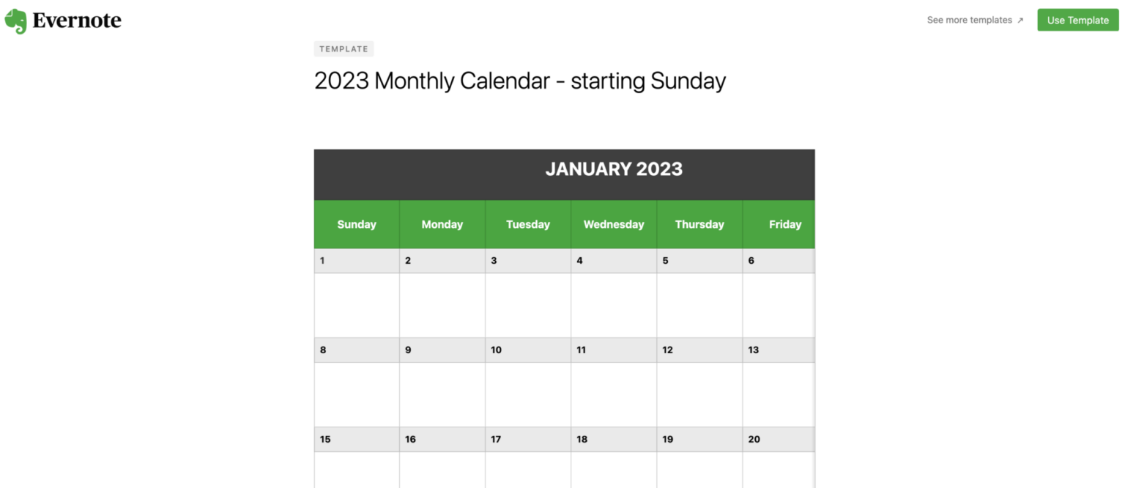
Task: Select the Friday column header
Action: pos(785,224)
